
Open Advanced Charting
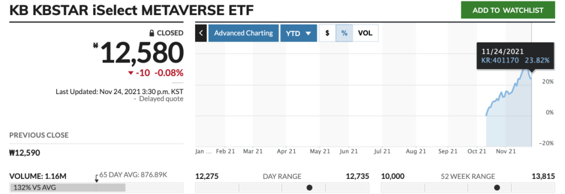(243, 33)
